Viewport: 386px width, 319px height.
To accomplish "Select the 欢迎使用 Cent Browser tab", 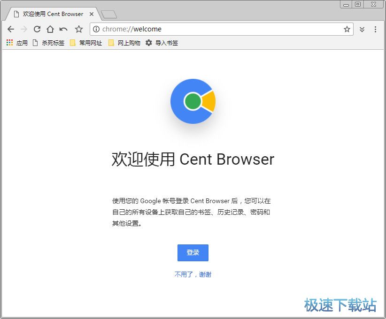I will pyautogui.click(x=53, y=14).
